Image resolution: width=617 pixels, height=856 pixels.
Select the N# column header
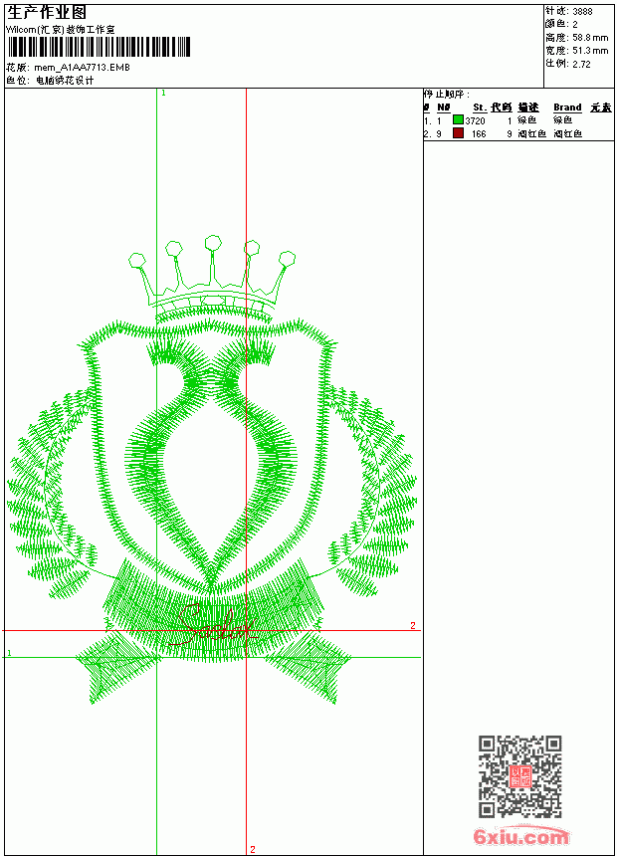(444, 107)
